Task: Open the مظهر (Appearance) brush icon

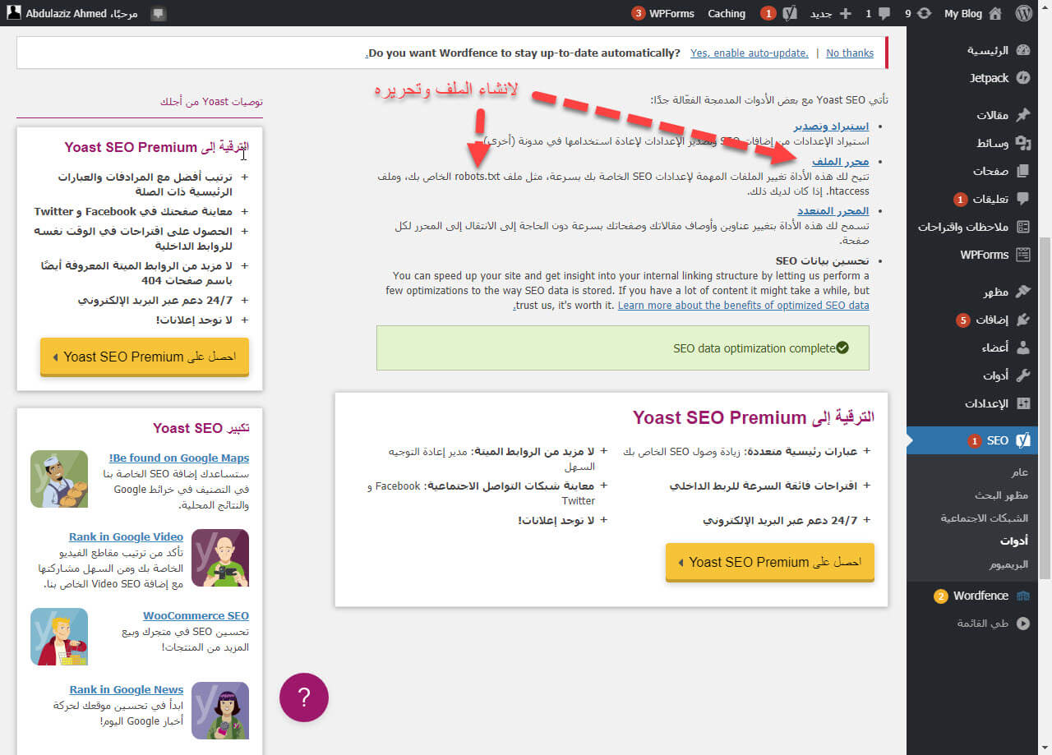Action: coord(1023,292)
